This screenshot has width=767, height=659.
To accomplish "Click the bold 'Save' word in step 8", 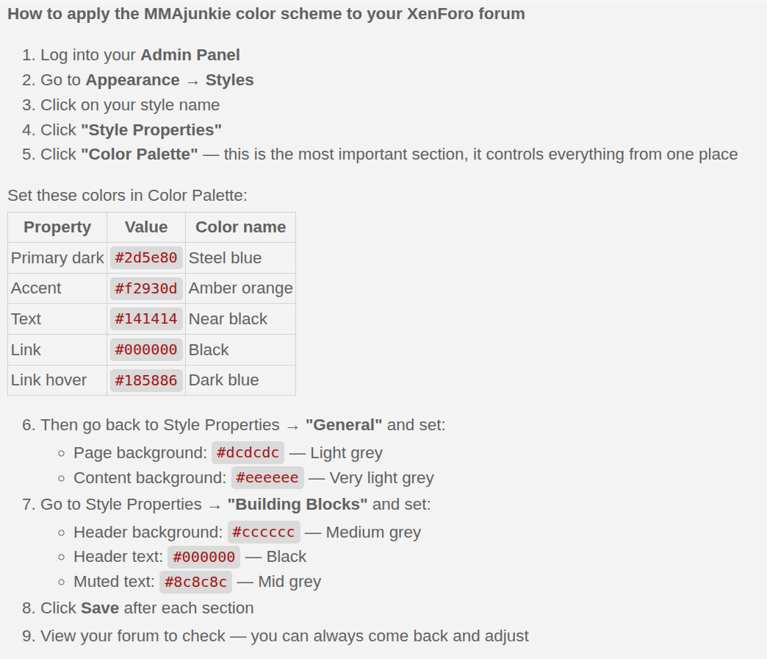I will tap(100, 608).
